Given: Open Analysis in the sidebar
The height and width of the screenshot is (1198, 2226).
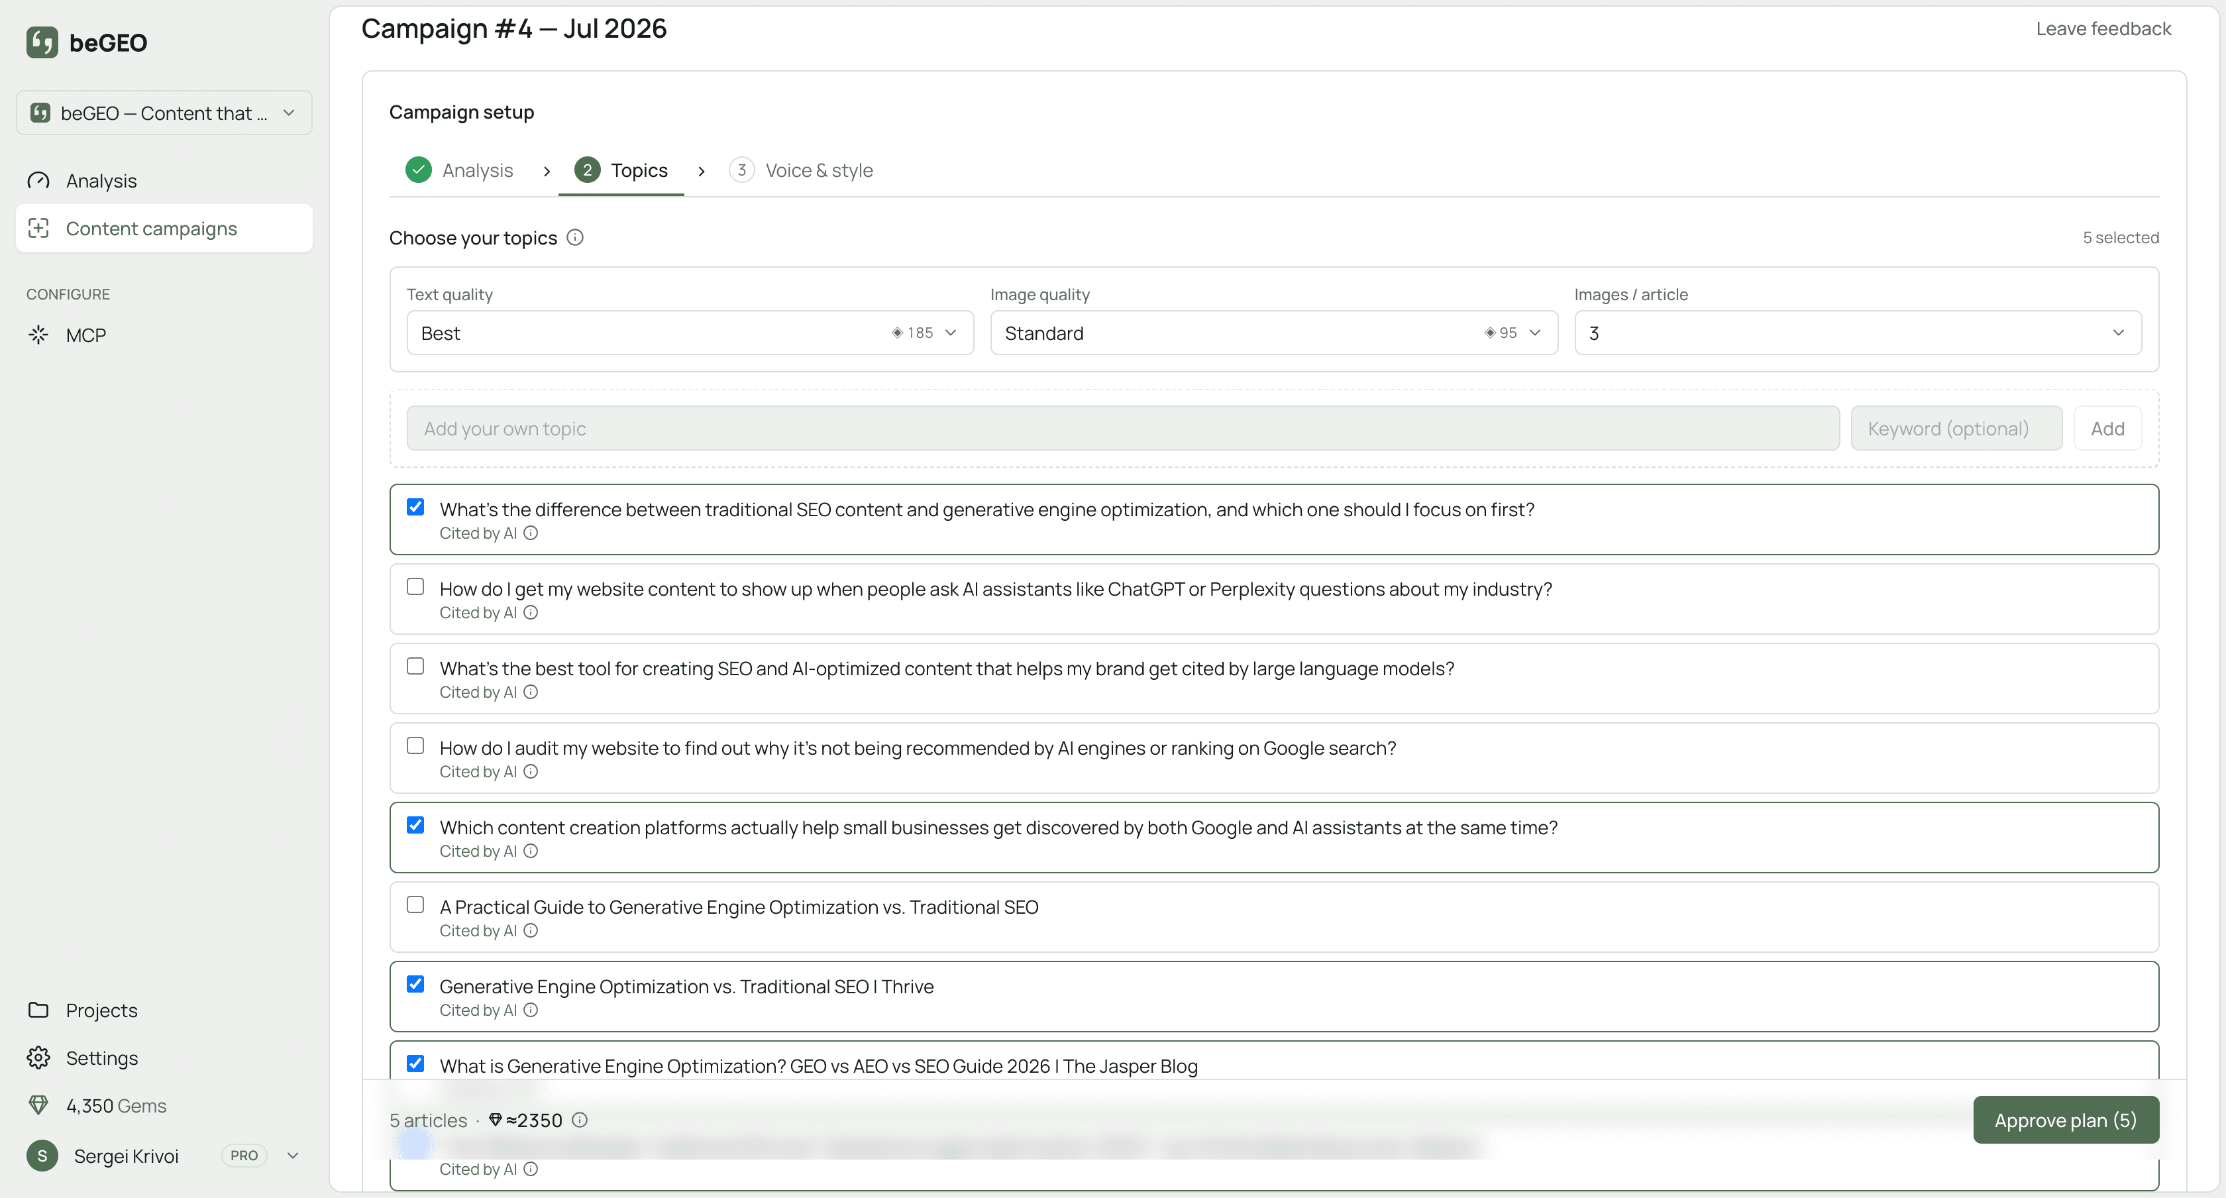Looking at the screenshot, I should 164,181.
